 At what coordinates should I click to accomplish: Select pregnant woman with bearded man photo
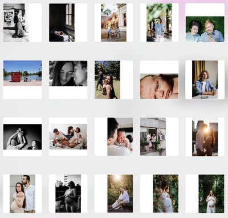[22, 193]
